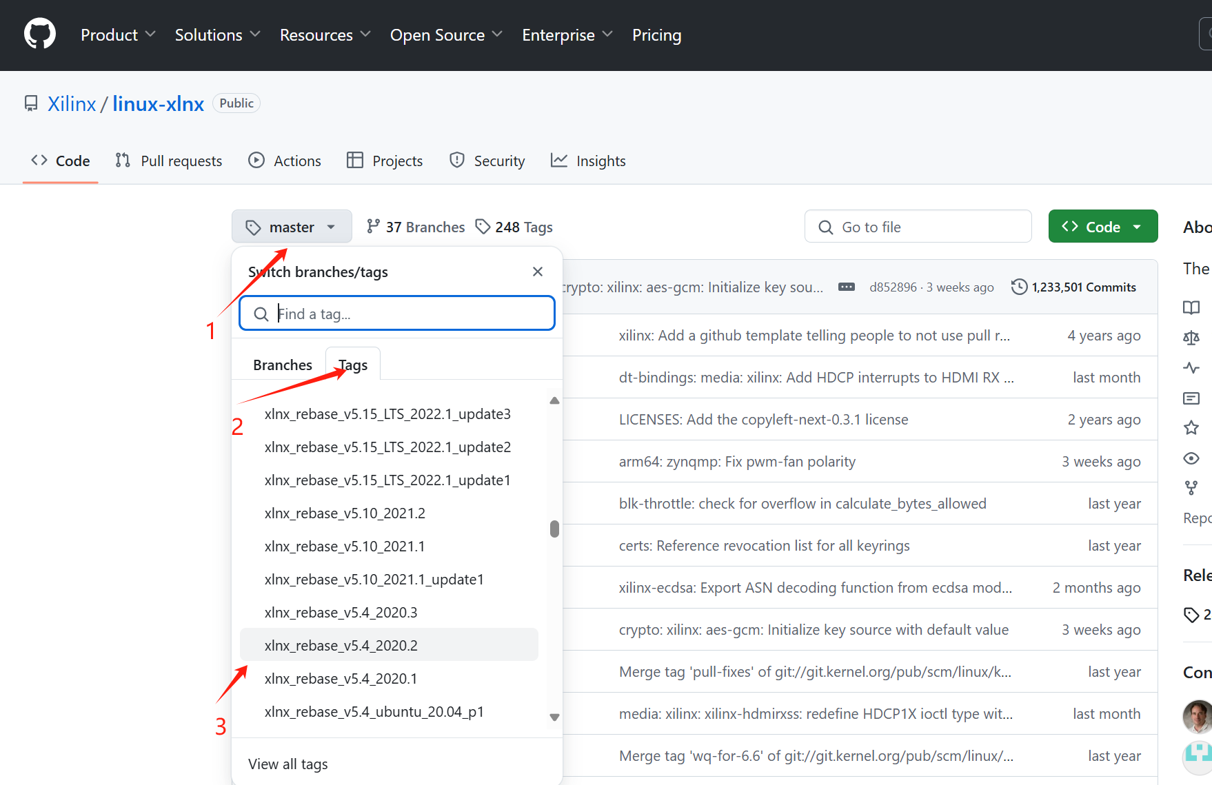
Task: Select tag xlnx_rebase_v5.10_2021.1_update1
Action: pyautogui.click(x=388, y=580)
